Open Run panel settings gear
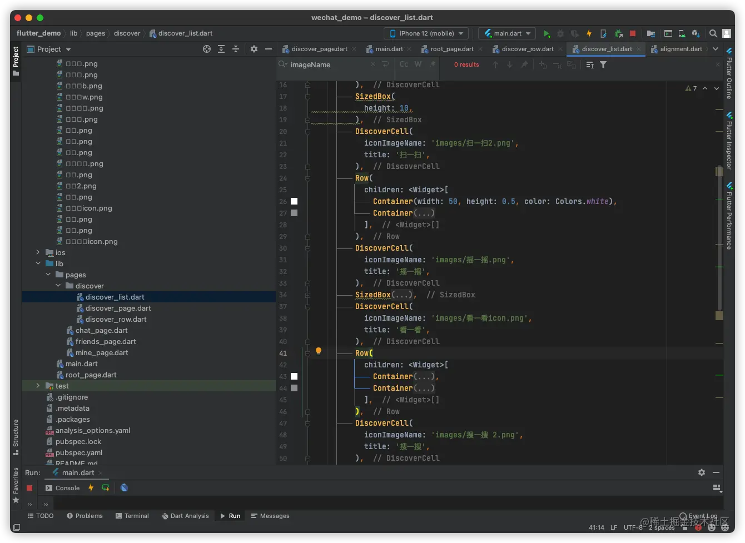The width and height of the screenshot is (745, 543). (702, 472)
